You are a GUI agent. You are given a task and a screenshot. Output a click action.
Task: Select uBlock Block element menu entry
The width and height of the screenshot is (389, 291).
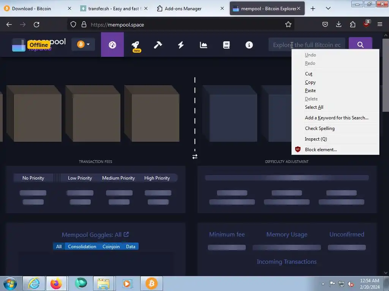(x=335, y=149)
